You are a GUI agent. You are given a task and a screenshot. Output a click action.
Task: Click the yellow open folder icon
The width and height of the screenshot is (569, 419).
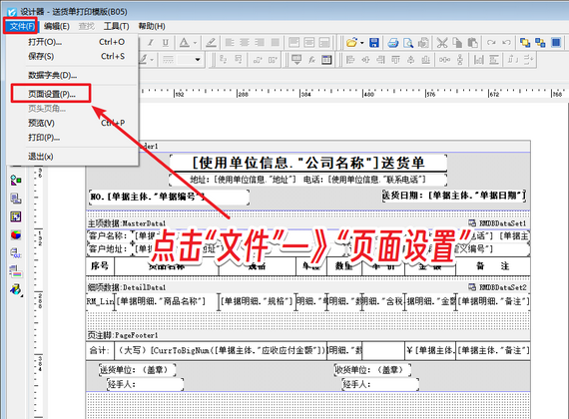pyautogui.click(x=351, y=43)
